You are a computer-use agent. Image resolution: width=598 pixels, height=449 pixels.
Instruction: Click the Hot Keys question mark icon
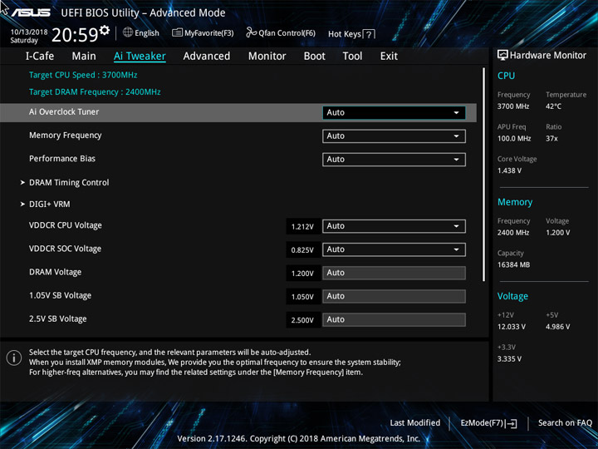click(369, 34)
